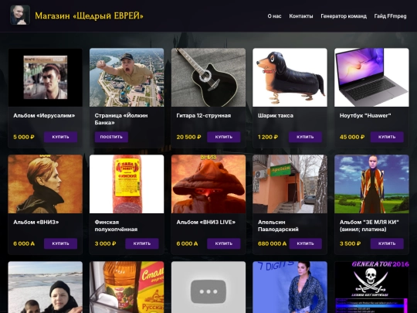Click the price «3 000 ₽»

click(x=105, y=243)
